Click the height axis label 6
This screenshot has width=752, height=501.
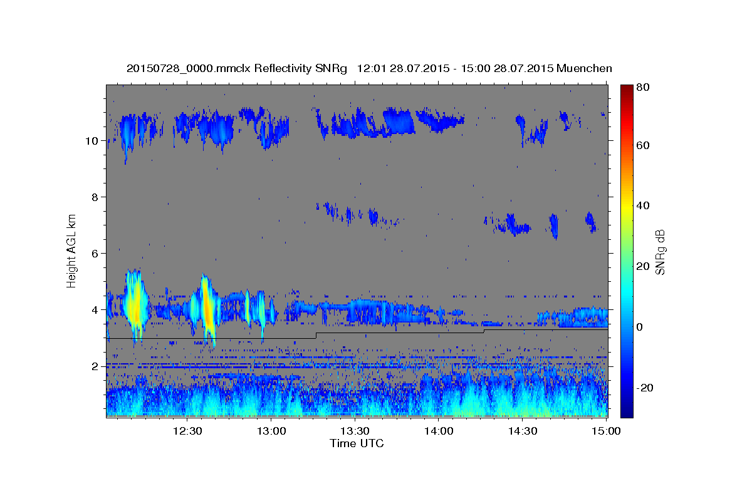[94, 254]
